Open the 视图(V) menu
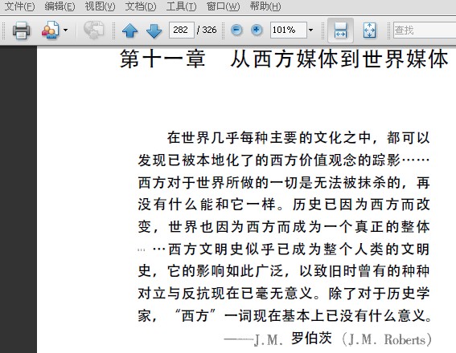 tap(100, 6)
